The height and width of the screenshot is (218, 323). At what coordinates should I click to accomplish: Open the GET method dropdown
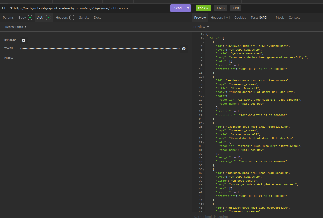click(x=7, y=8)
